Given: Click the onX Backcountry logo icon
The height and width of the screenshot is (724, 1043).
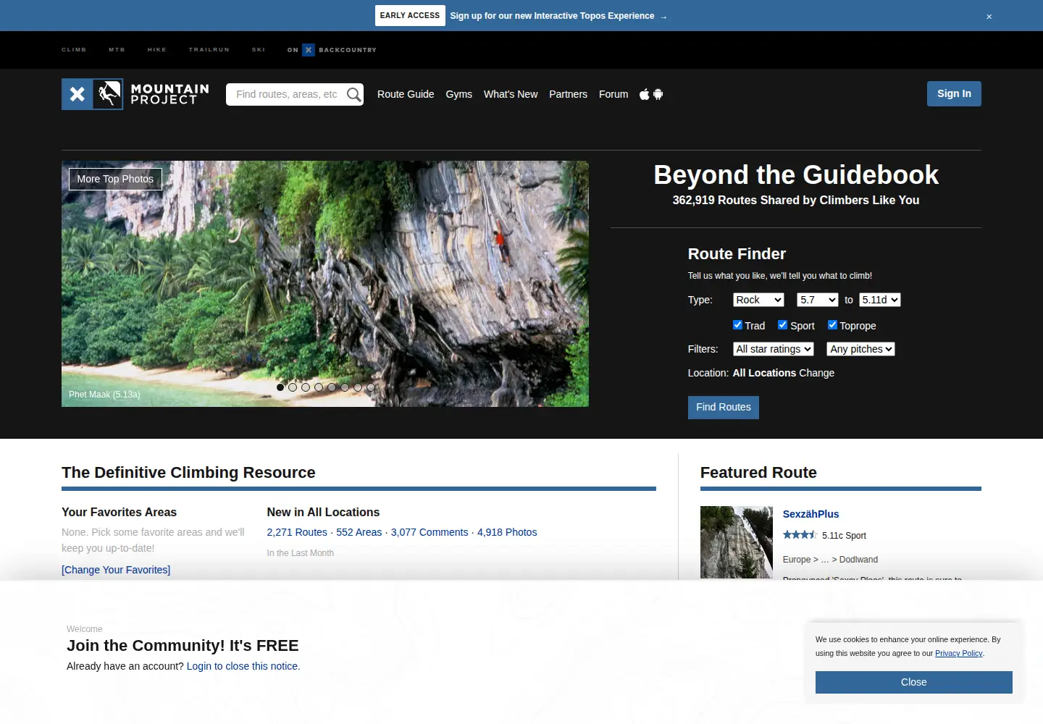Looking at the screenshot, I should tap(309, 50).
